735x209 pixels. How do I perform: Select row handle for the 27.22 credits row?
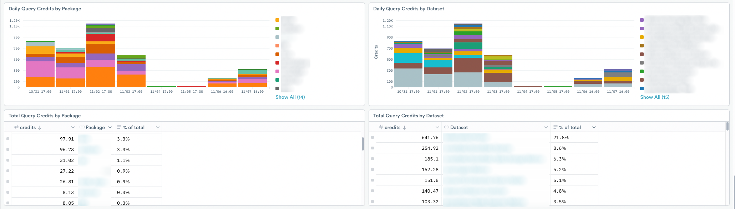pyautogui.click(x=8, y=171)
